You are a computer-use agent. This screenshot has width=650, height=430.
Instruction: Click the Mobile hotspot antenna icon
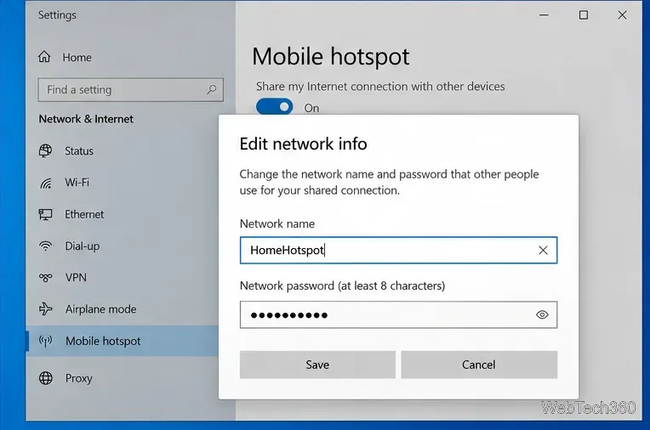point(45,341)
